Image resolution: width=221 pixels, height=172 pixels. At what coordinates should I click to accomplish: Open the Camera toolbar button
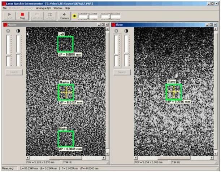[x=64, y=16]
